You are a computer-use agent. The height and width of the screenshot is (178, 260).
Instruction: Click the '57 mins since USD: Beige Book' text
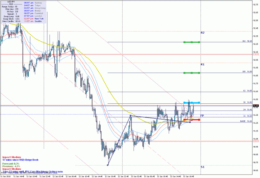click(20, 160)
